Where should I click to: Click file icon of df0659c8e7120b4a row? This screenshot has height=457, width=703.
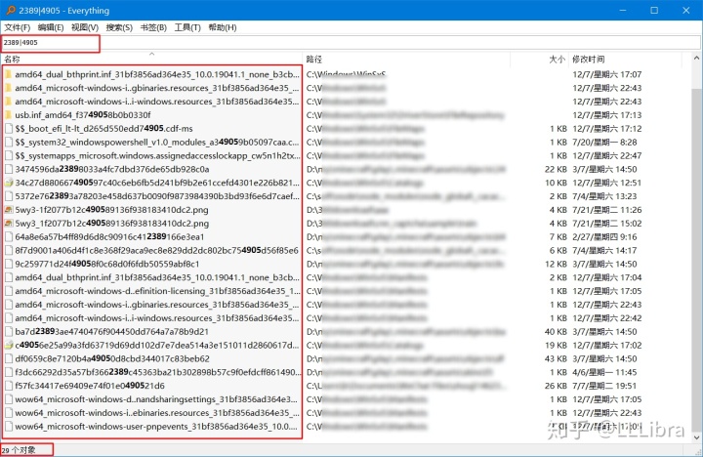(9, 358)
